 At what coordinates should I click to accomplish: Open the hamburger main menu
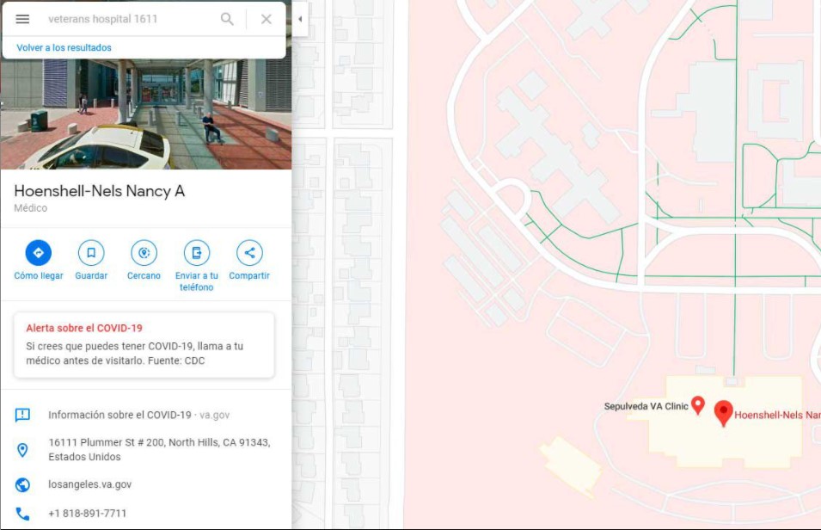click(x=23, y=19)
